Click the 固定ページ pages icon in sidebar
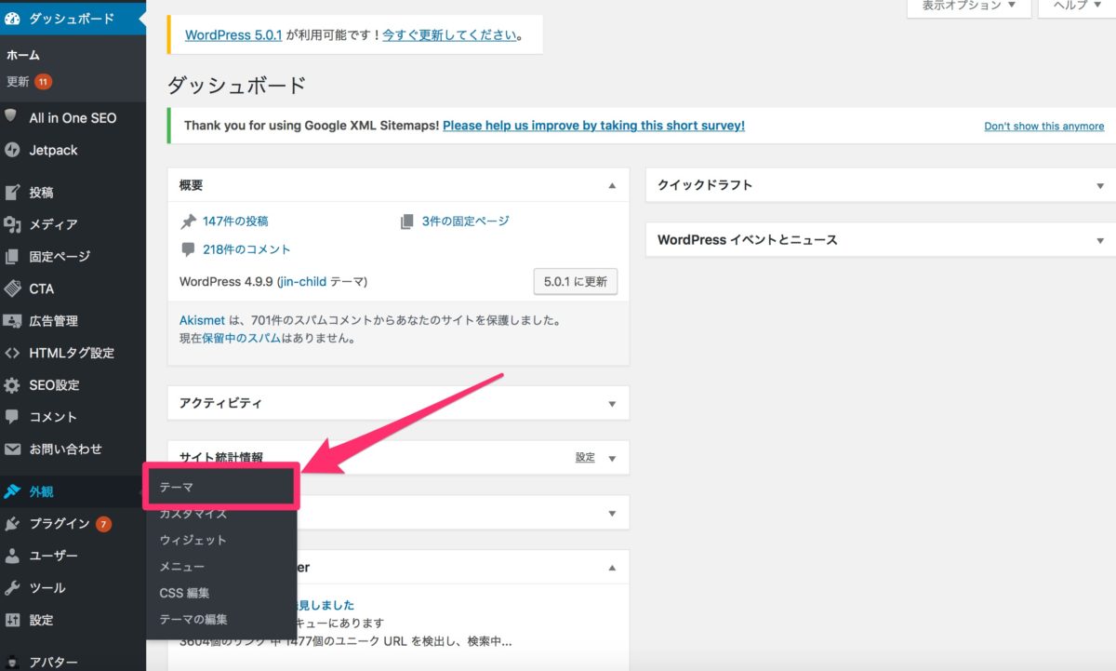Screen dimensions: 1116x671 pyautogui.click(x=12, y=256)
